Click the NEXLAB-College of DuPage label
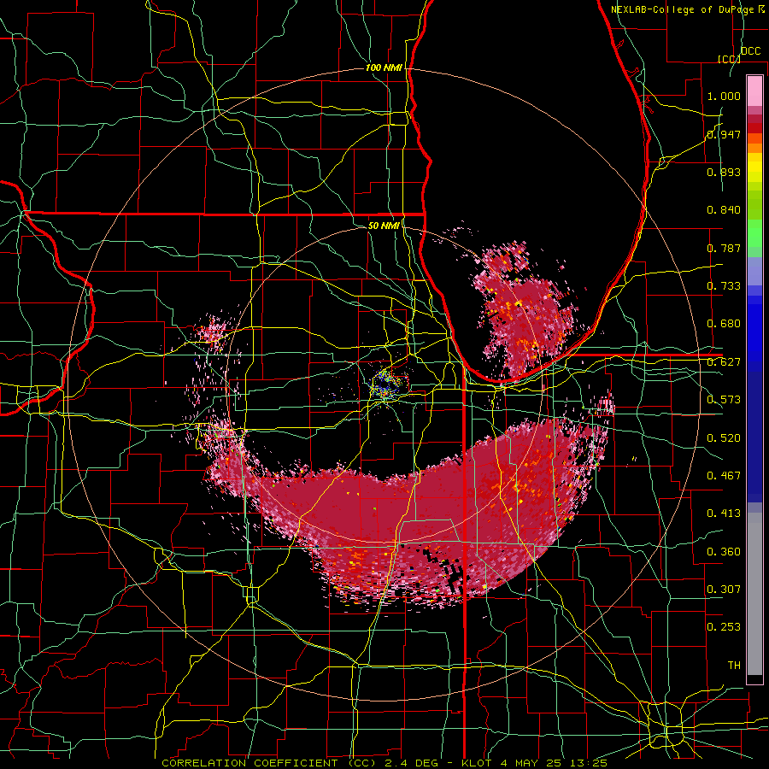The height and width of the screenshot is (769, 769). click(684, 9)
